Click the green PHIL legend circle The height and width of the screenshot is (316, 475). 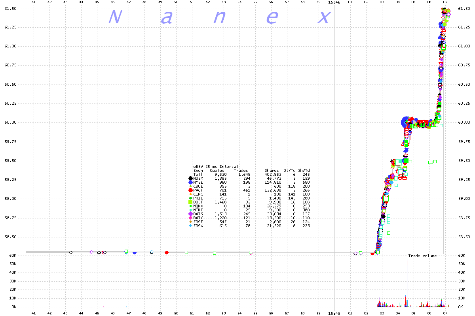191,198
